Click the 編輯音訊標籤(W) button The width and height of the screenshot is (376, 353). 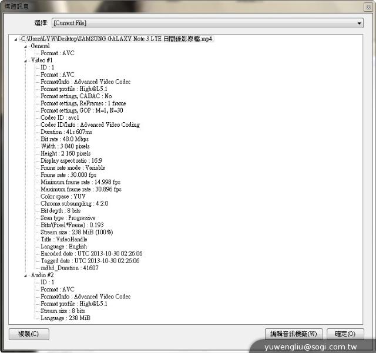(x=293, y=334)
